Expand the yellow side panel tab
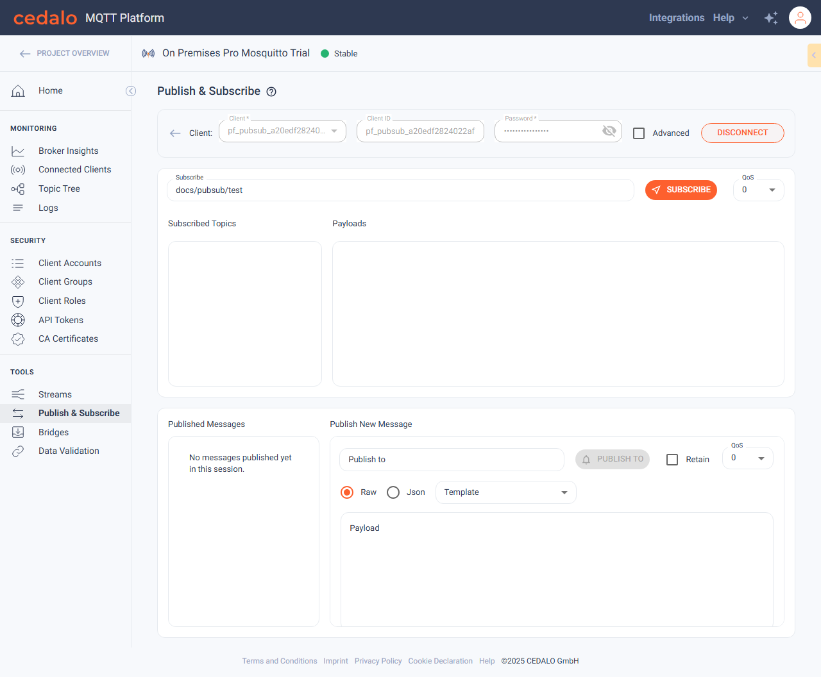 (814, 55)
